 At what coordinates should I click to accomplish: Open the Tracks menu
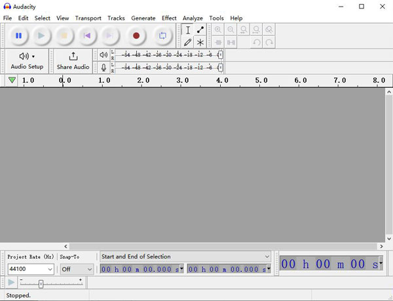pos(116,18)
